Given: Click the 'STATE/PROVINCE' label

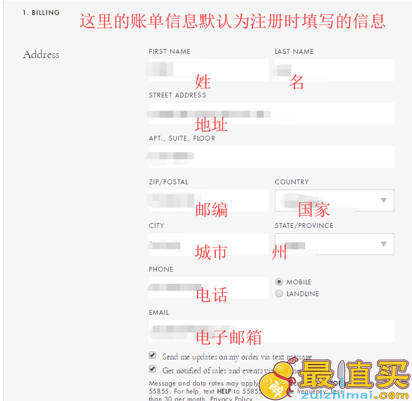Looking at the screenshot, I should pos(304,226).
